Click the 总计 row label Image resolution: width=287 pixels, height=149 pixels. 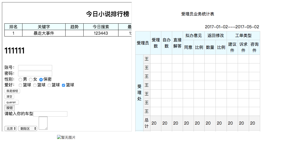click(x=147, y=123)
